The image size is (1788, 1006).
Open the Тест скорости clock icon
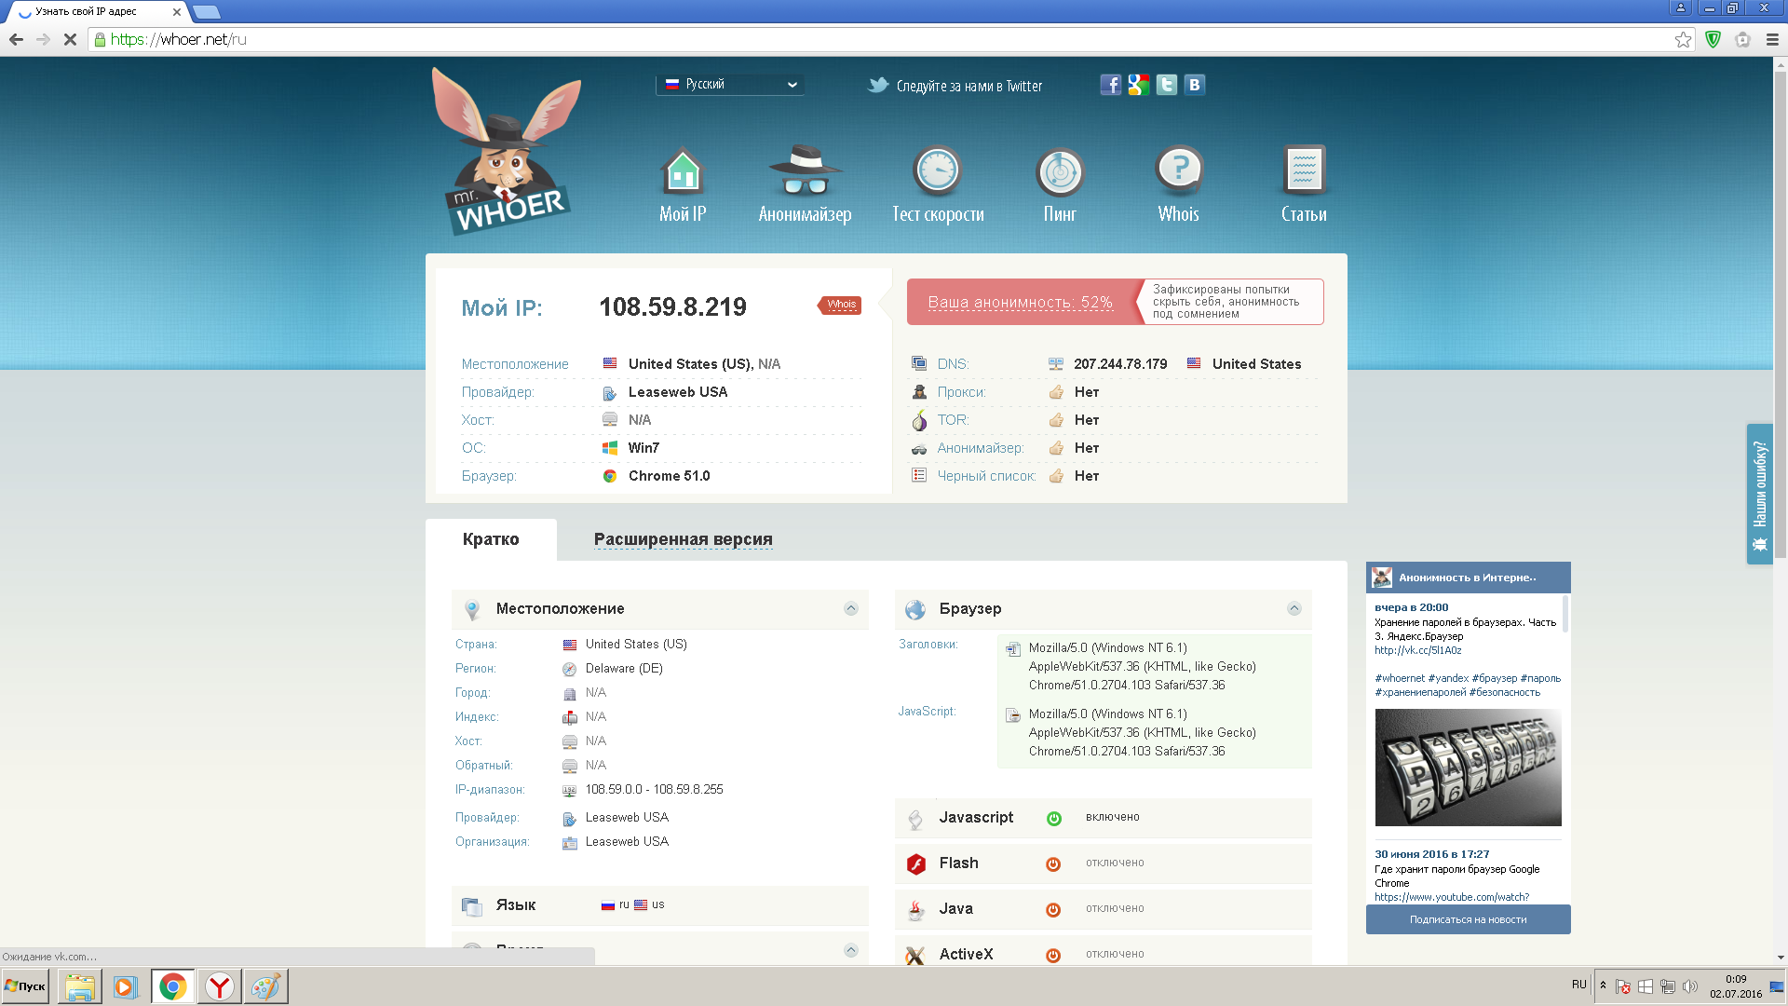(937, 171)
